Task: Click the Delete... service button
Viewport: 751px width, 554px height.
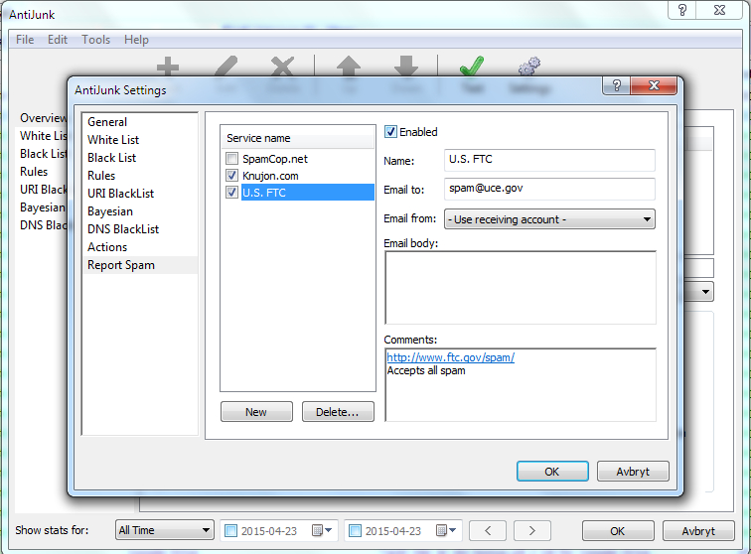Action: pyautogui.click(x=338, y=412)
